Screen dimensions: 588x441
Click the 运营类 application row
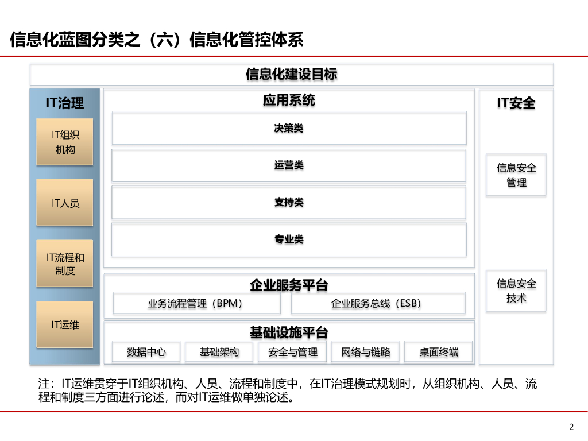[x=289, y=165]
